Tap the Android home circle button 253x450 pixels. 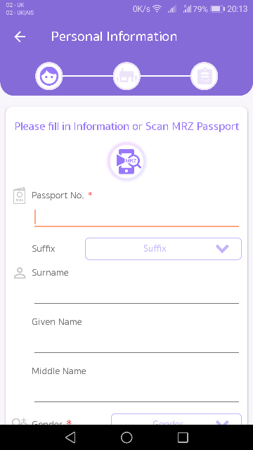[x=126, y=437]
